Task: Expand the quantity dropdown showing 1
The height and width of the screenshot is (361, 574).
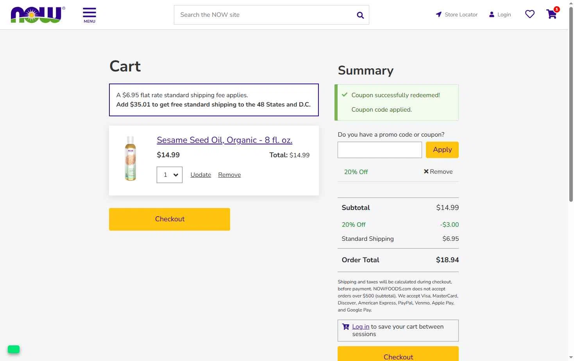Action: coord(170,175)
